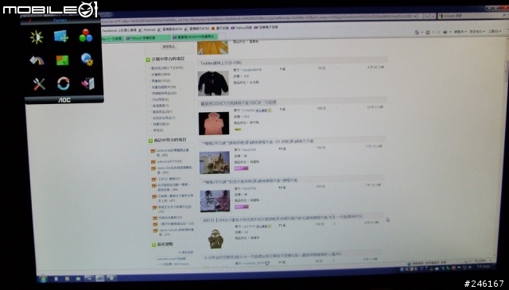Select the Luminance sun icon in AOC menu

point(37,37)
